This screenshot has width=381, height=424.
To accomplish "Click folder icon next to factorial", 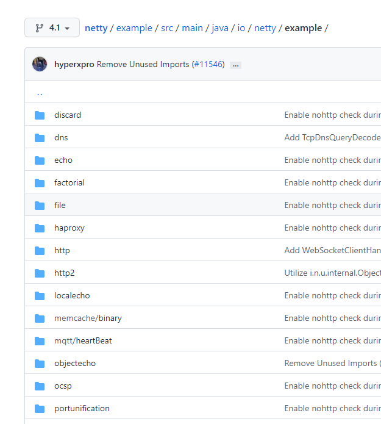I will pyautogui.click(x=40, y=183).
